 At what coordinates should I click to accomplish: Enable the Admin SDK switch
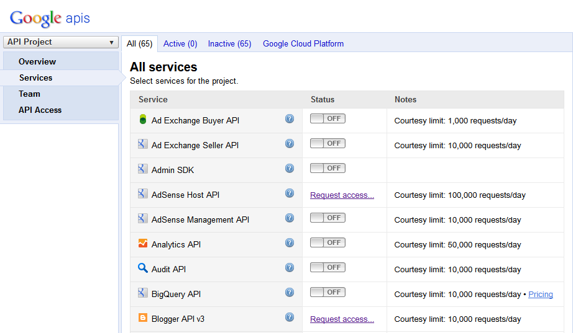click(328, 168)
